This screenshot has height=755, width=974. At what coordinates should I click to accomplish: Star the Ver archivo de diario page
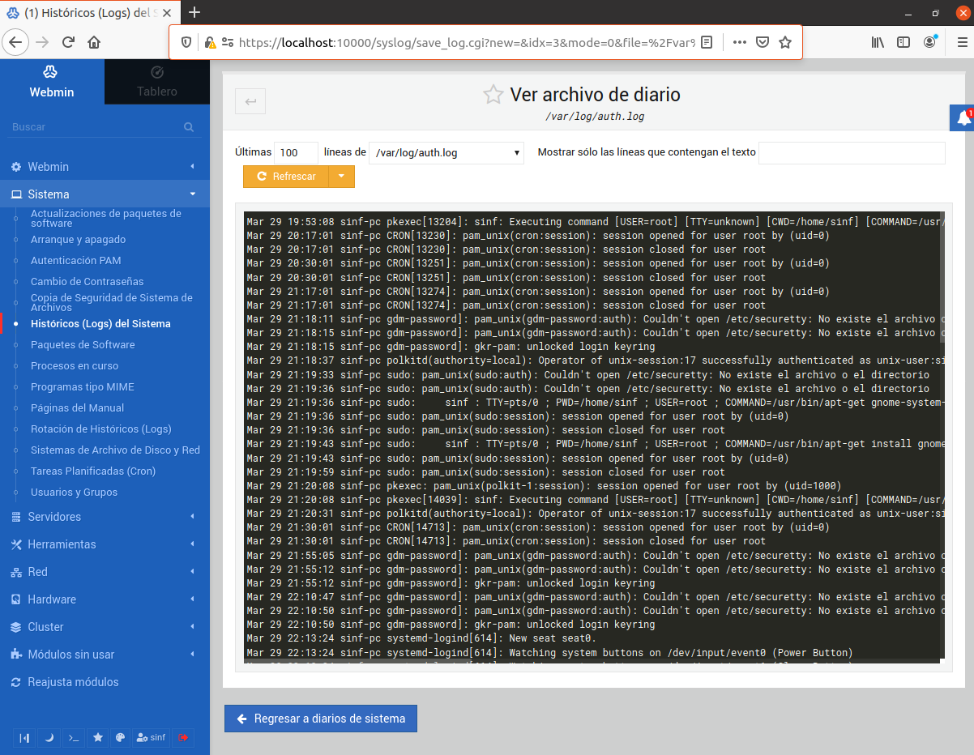point(493,95)
